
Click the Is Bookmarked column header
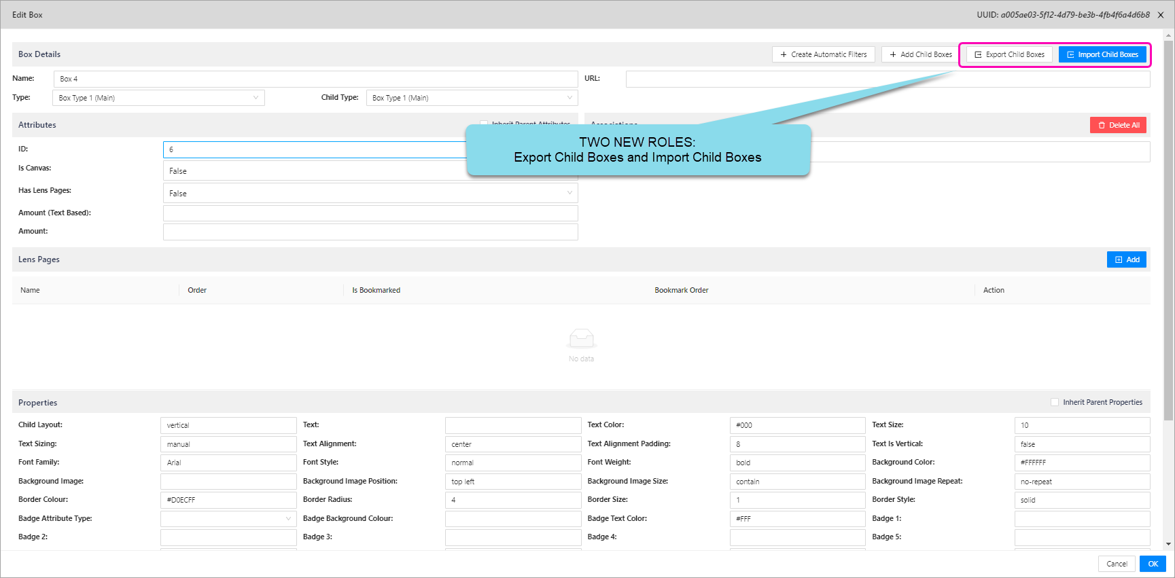coord(376,290)
